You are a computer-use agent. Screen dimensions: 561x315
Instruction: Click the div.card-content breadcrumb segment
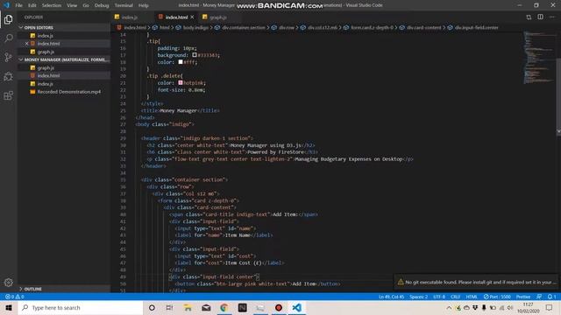[x=423, y=27]
